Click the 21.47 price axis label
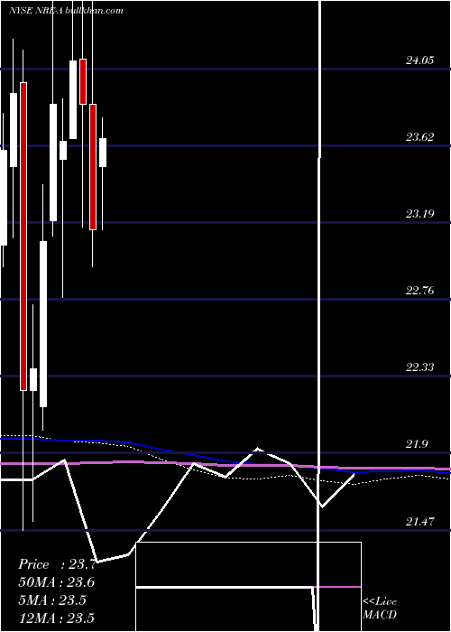 coord(419,522)
